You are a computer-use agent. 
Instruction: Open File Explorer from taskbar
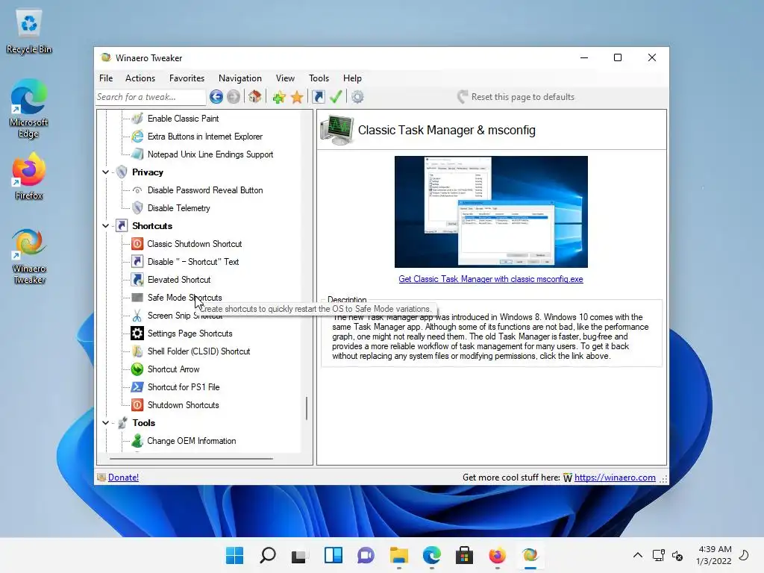[399, 555]
